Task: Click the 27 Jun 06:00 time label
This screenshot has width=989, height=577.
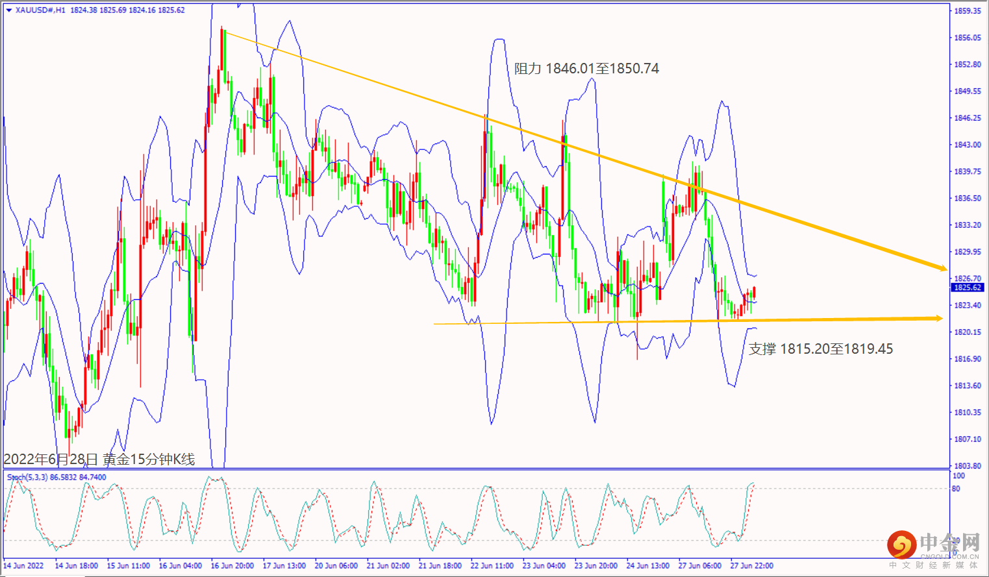Action: (x=700, y=566)
